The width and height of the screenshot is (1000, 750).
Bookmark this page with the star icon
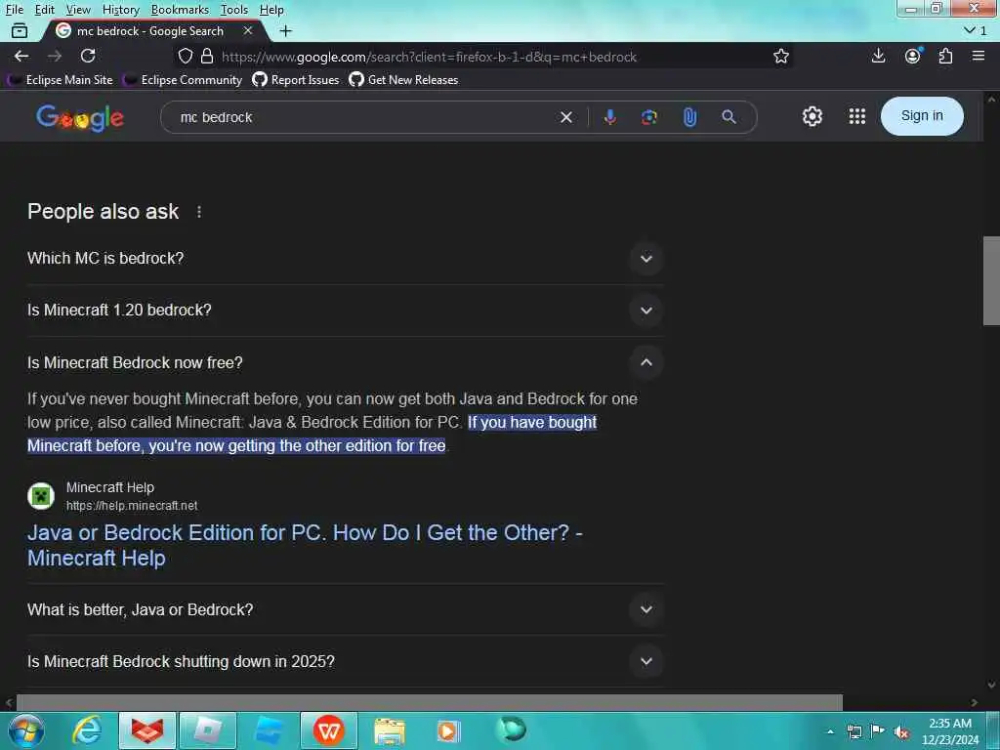coord(781,56)
